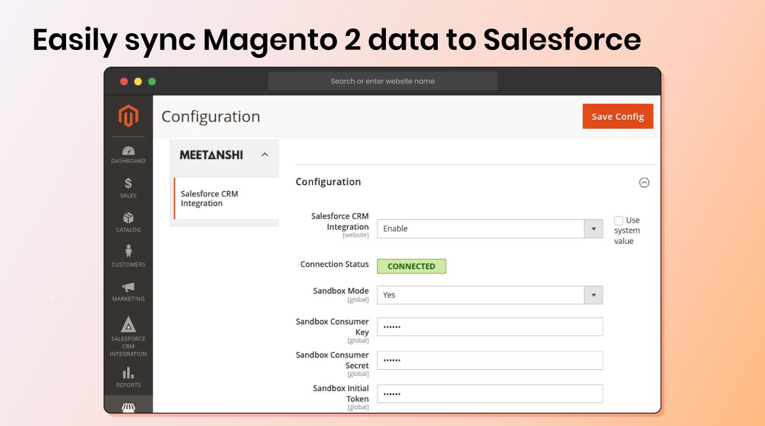Open the Marketing megaphone icon

tap(128, 287)
